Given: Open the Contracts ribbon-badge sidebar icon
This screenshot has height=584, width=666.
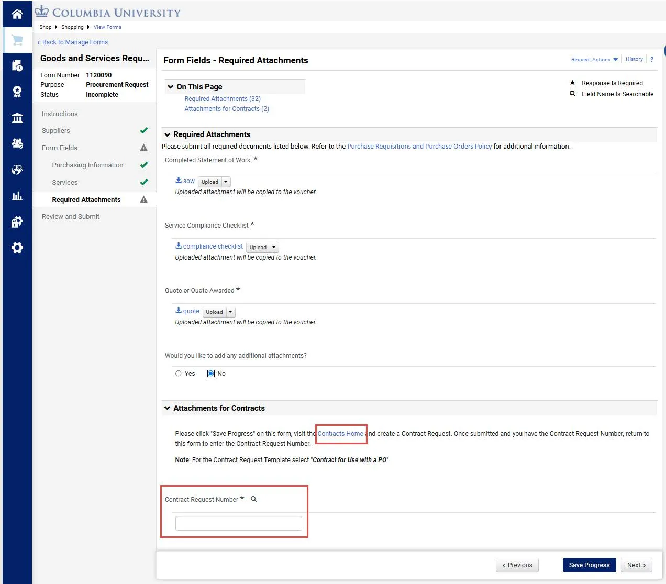Looking at the screenshot, I should (17, 92).
